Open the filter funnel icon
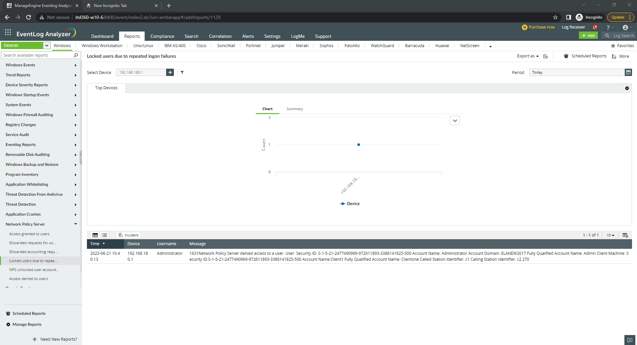 pos(182,72)
